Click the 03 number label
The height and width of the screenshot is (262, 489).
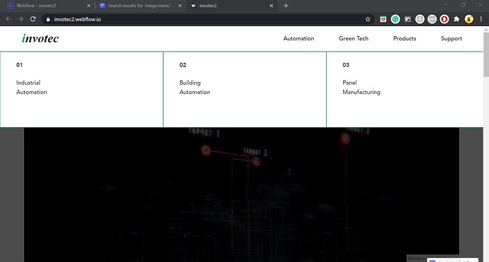(x=346, y=65)
